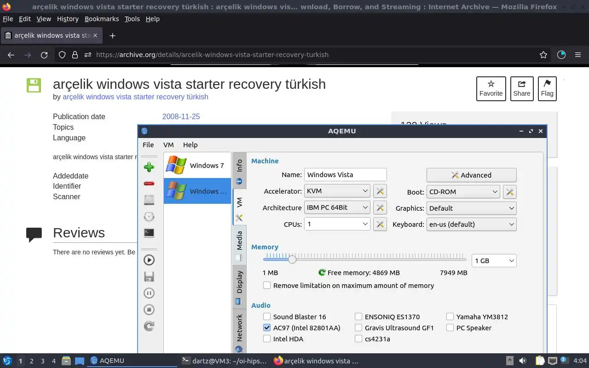Open the VM snapshot clock icon in AQEMU
Screen dimensions: 589x368
pyautogui.click(x=149, y=217)
